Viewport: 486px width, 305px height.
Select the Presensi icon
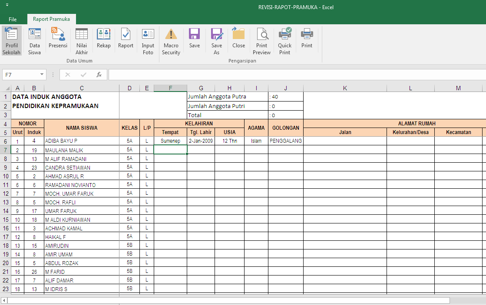[x=58, y=40]
